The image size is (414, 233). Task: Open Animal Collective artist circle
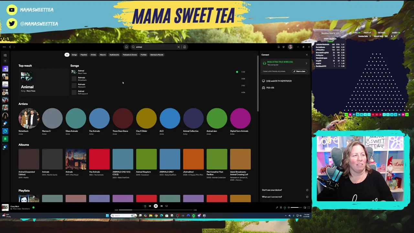point(193,118)
